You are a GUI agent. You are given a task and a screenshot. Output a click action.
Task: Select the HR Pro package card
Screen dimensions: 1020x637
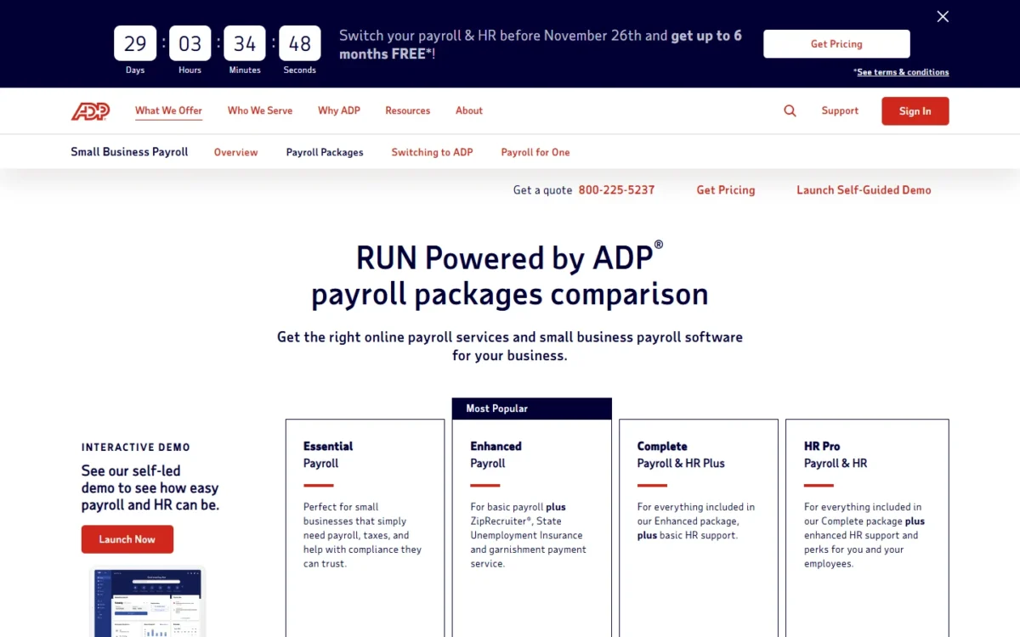(x=867, y=527)
